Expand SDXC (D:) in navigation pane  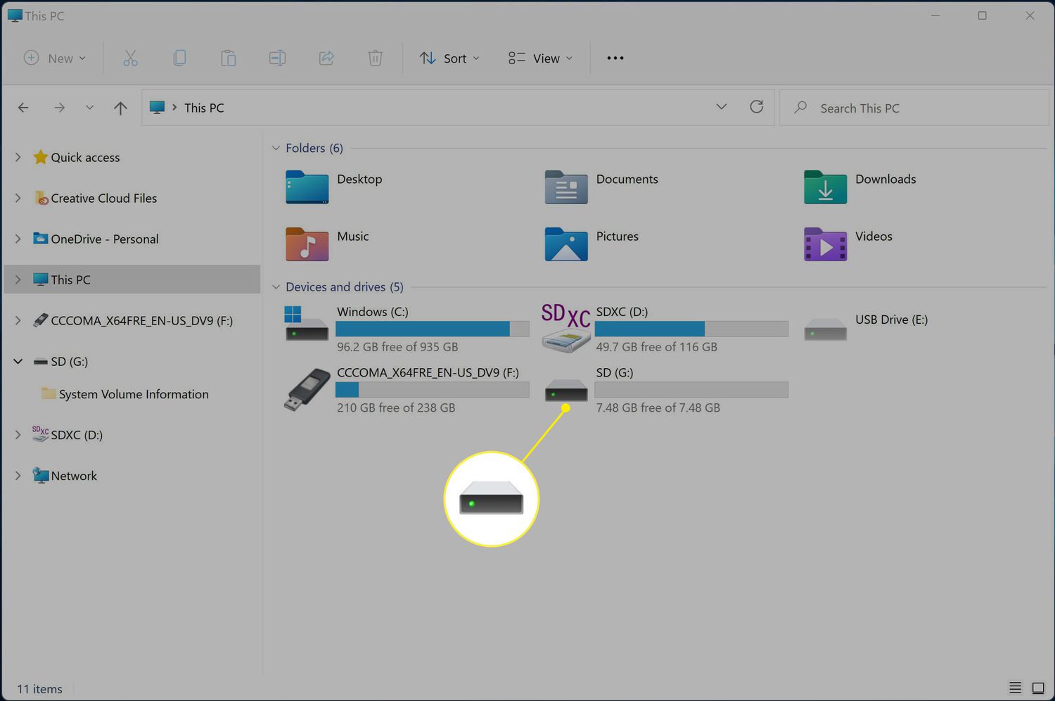(18, 435)
